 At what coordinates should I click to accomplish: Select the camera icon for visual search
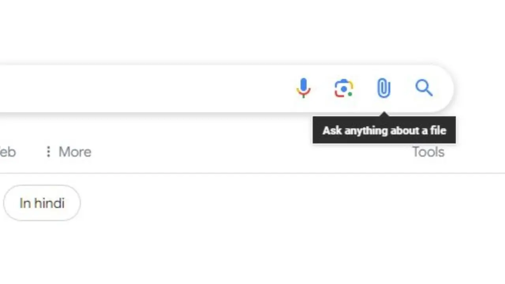[x=343, y=88]
